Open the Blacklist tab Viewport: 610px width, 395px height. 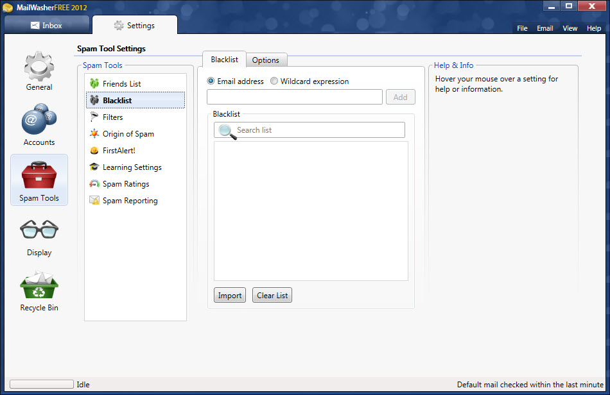pos(225,60)
